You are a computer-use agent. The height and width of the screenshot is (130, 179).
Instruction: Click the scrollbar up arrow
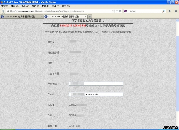tap(178, 20)
